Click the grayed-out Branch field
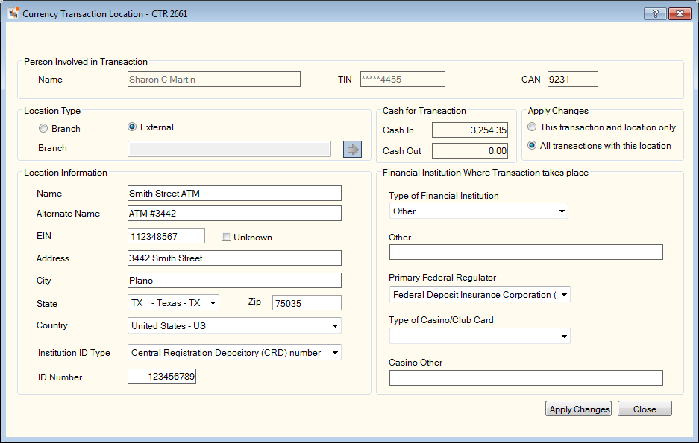 point(229,149)
